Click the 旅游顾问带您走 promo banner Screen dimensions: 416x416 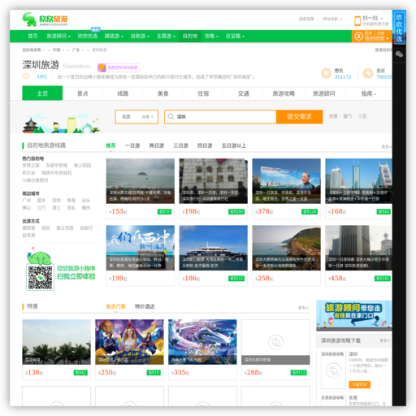[x=354, y=315]
